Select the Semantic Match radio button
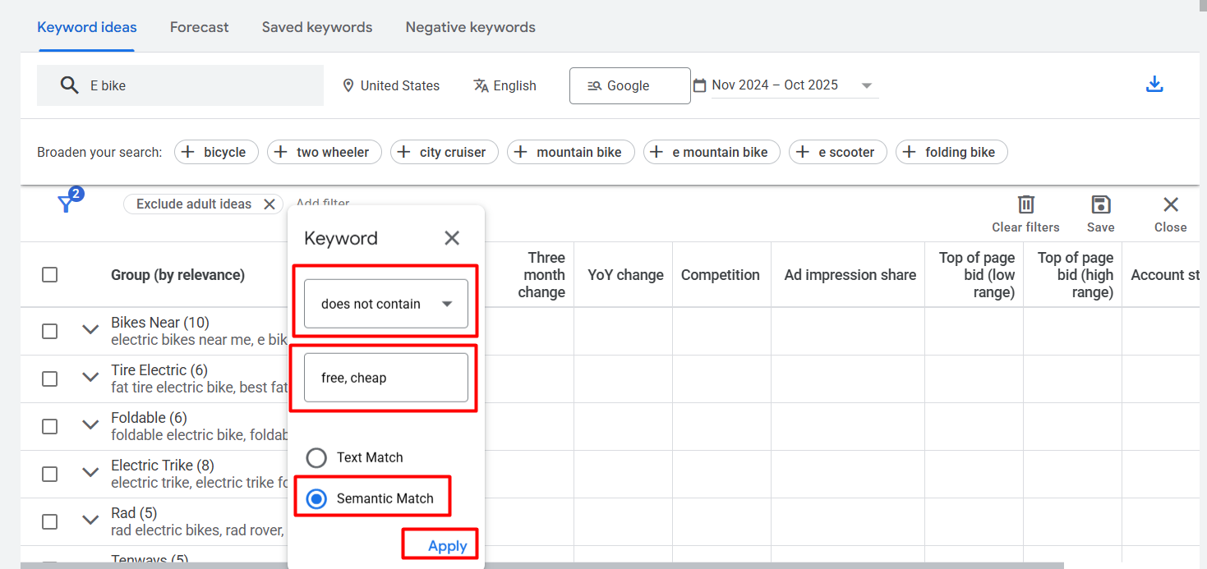 tap(316, 498)
